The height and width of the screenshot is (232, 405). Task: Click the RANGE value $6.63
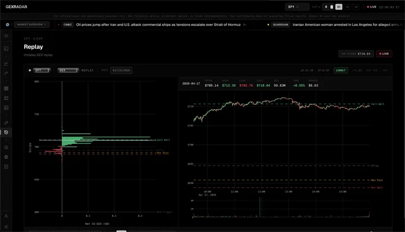pos(313,86)
